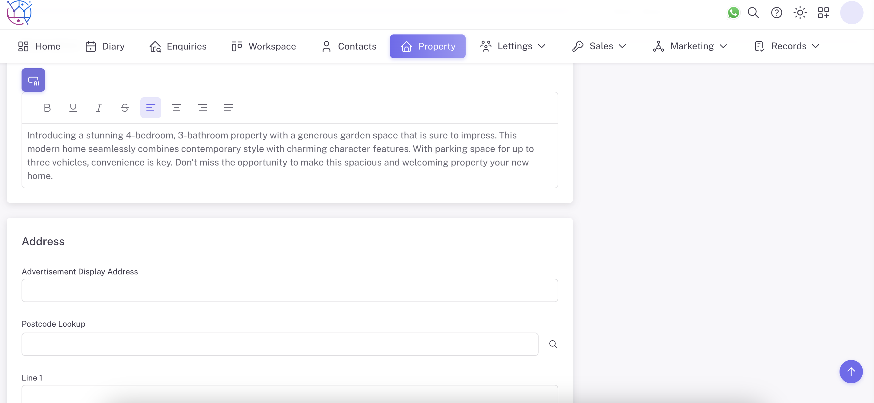Click the global search magnifier icon
The image size is (874, 403).
pos(753,13)
